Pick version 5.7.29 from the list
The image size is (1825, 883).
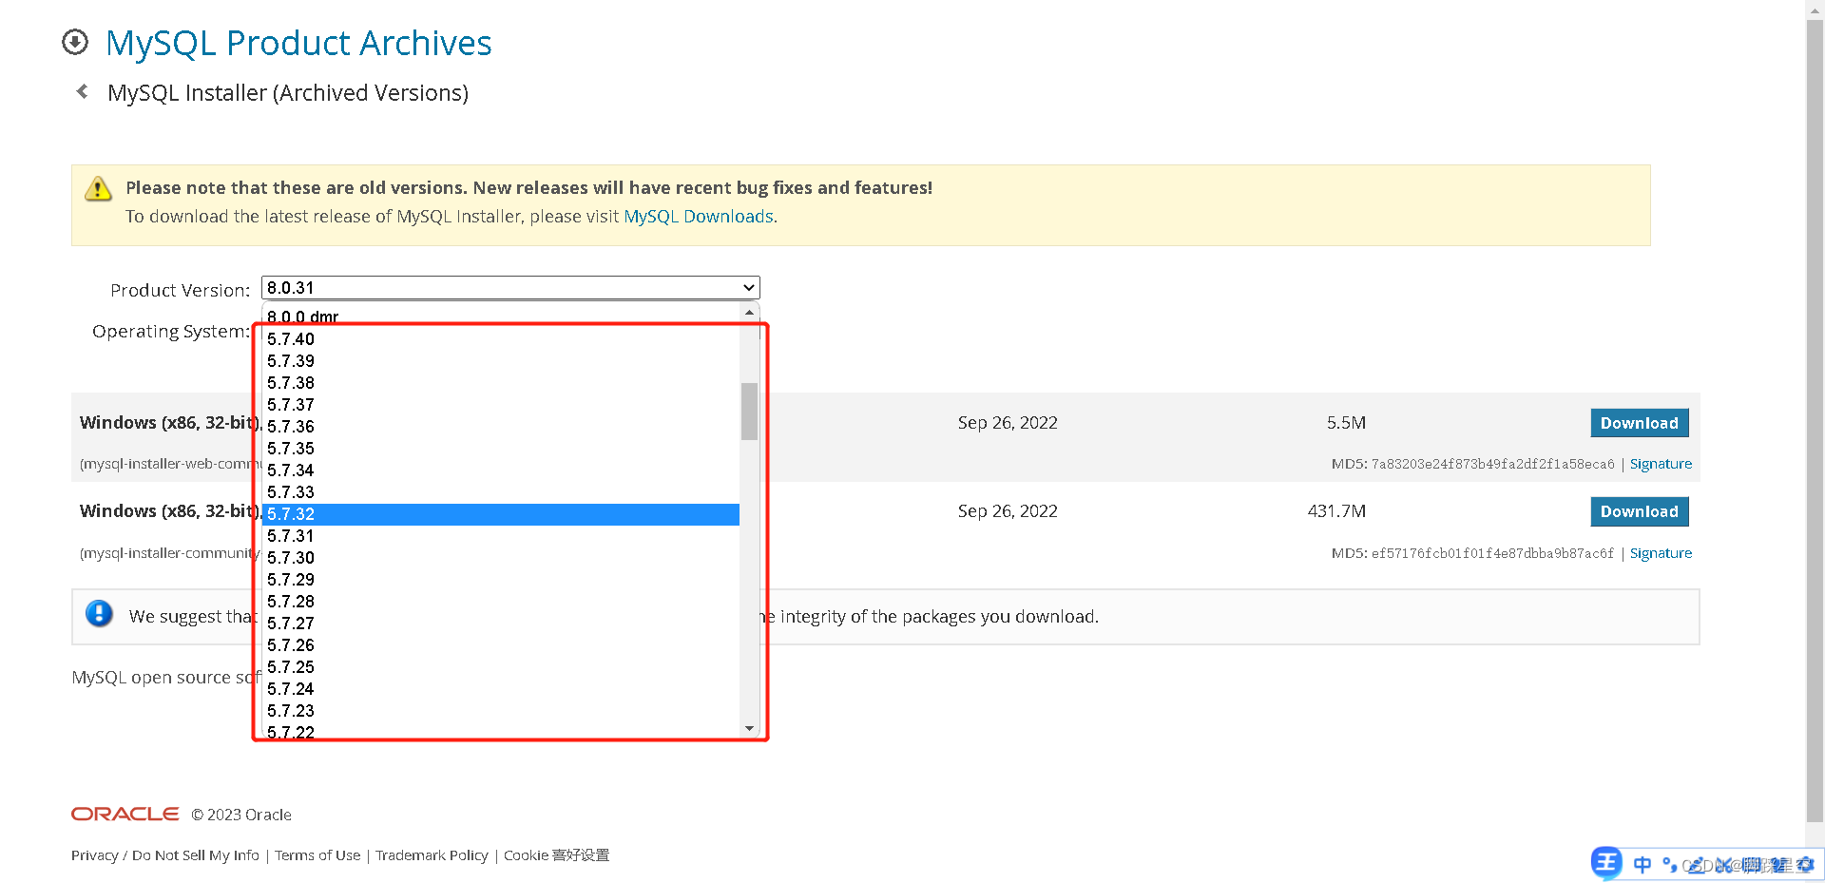pos(501,580)
